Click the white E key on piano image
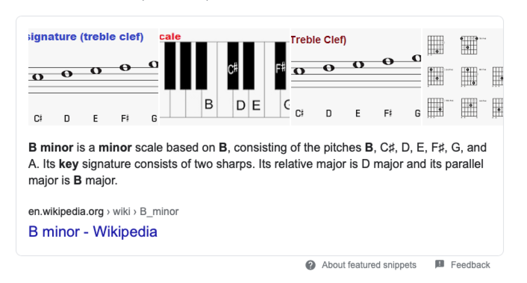Image resolution: width=527 pixels, height=283 pixels. pos(256,105)
